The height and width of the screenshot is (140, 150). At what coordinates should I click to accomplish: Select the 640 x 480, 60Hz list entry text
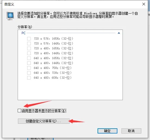tap(53, 78)
